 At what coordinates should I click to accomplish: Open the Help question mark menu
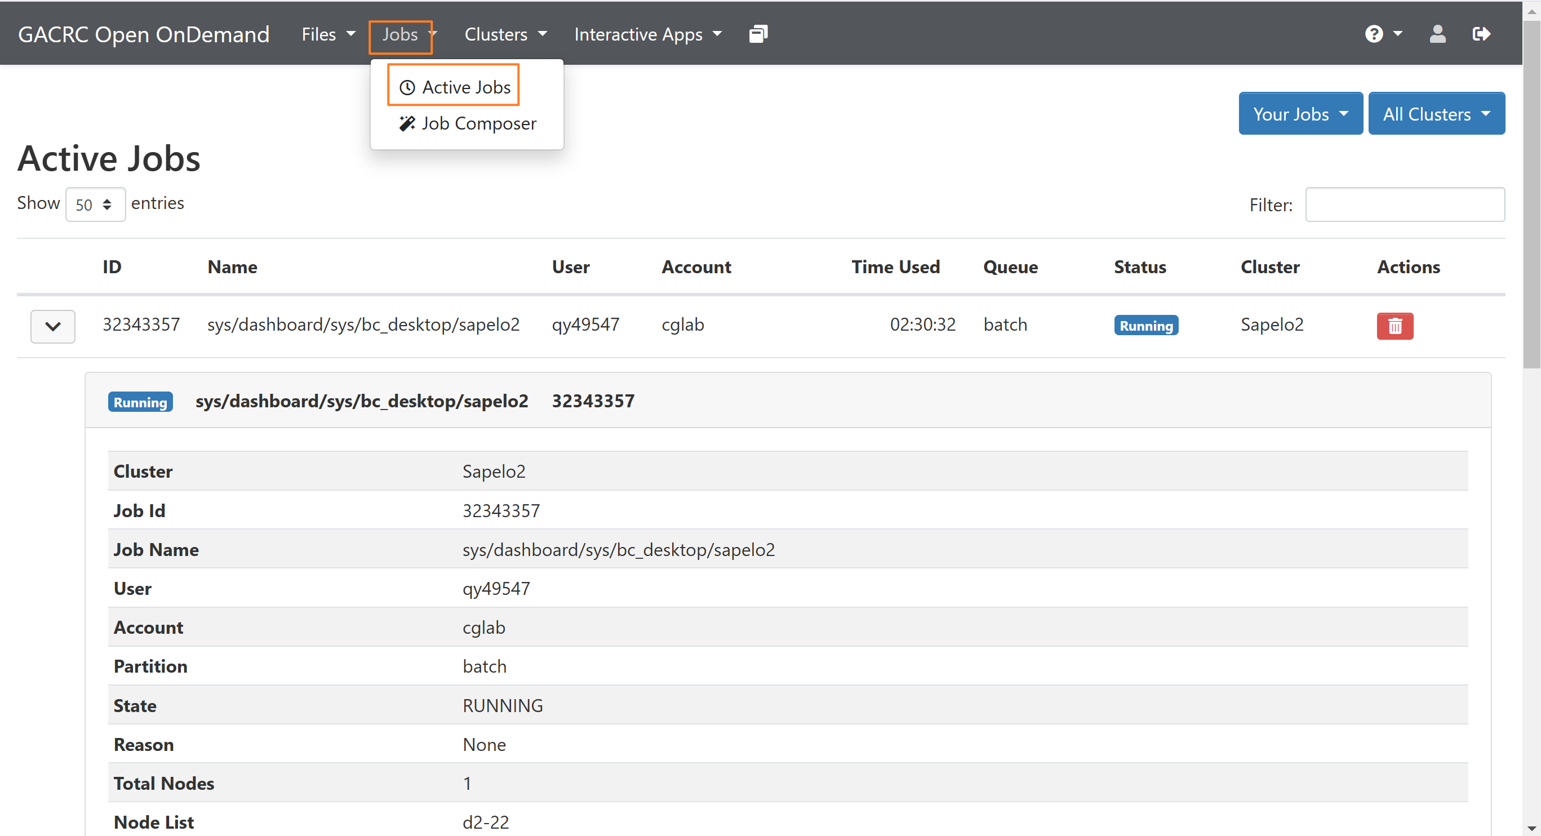click(x=1383, y=34)
